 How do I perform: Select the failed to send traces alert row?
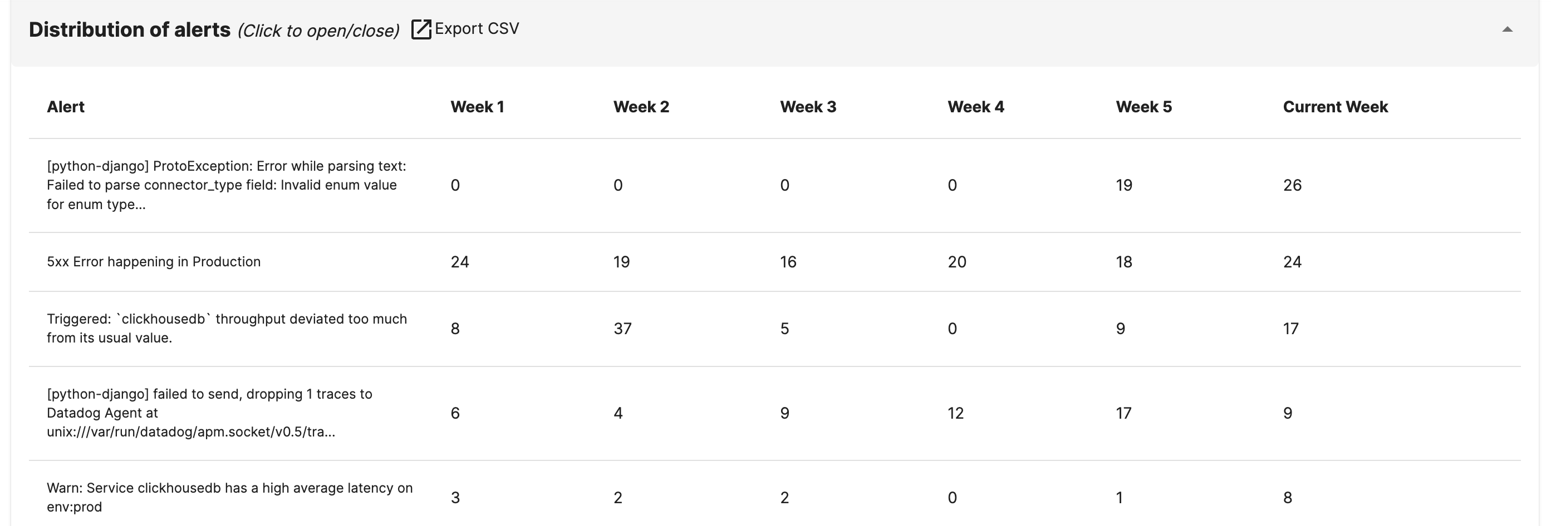209,413
